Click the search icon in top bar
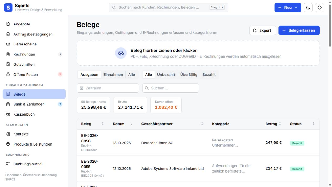Image resolution: width=332 pixels, height=187 pixels. (114, 8)
